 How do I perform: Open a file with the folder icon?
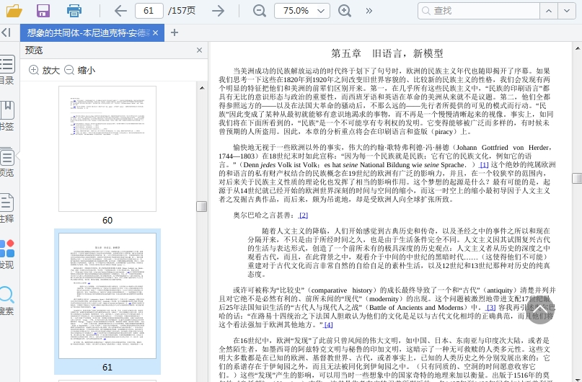(14, 10)
